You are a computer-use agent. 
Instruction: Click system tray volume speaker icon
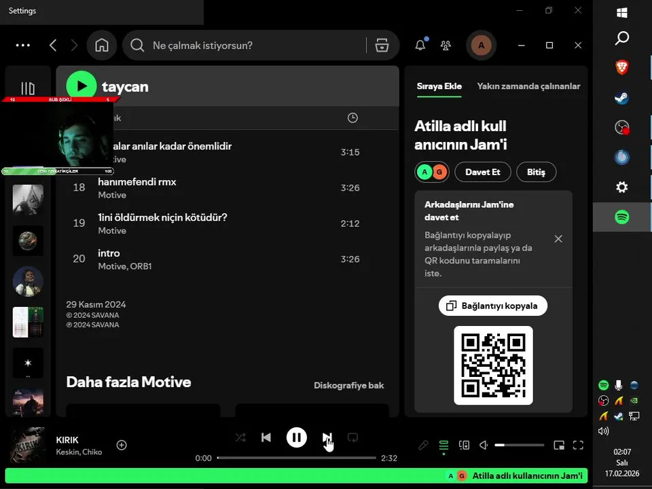coord(603,431)
